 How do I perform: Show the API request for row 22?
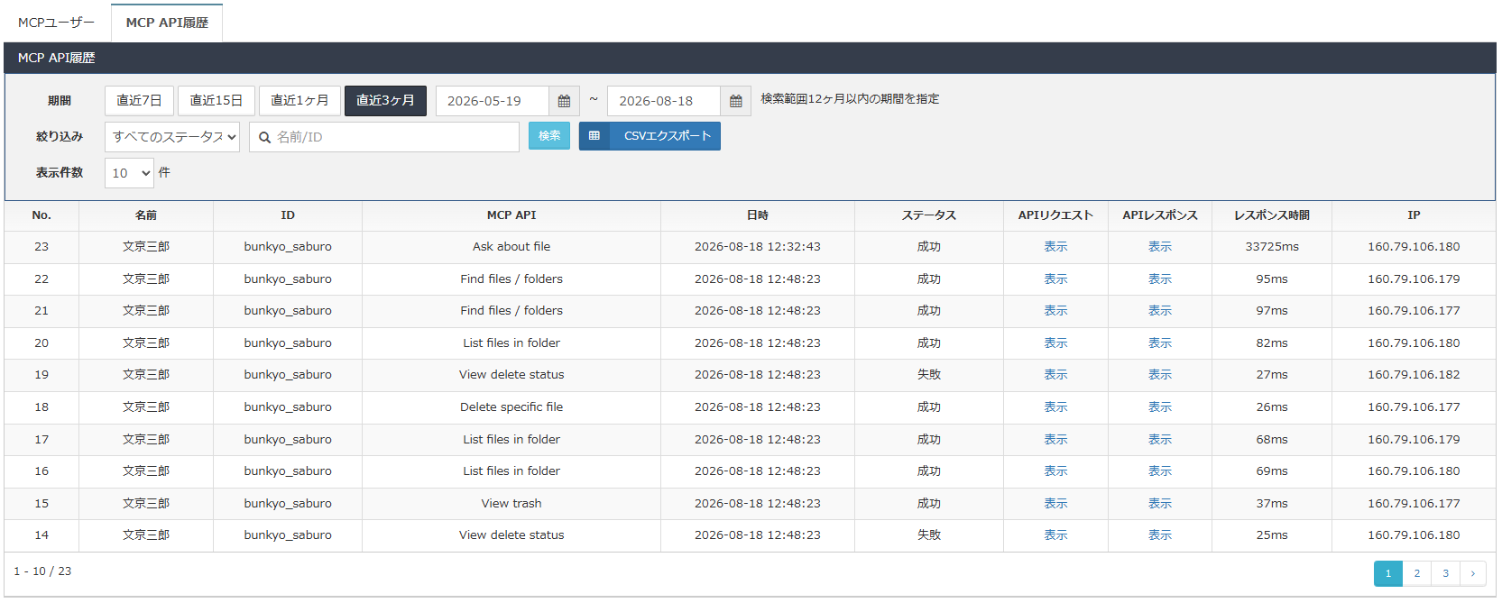point(1055,279)
